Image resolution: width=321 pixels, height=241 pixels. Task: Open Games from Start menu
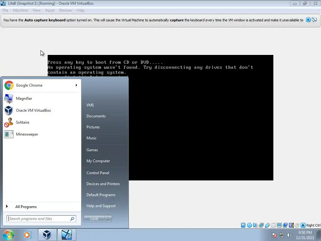[x=92, y=150]
